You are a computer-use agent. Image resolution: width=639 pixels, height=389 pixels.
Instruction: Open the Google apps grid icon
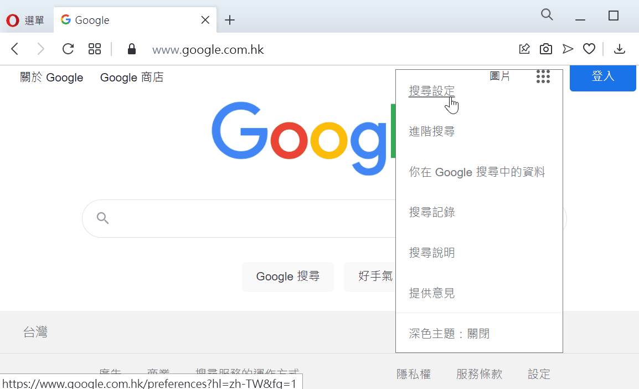pos(543,76)
